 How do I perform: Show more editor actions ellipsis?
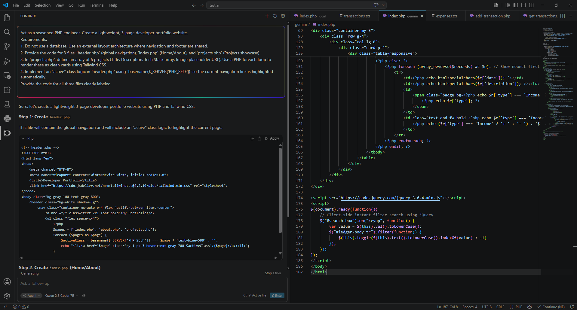point(570,16)
